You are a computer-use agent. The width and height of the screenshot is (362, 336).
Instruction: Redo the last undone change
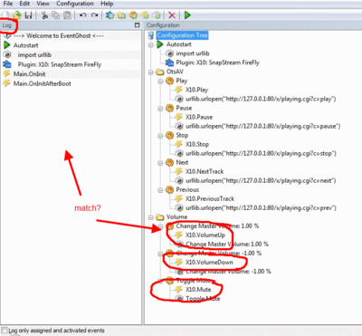pos(95,14)
